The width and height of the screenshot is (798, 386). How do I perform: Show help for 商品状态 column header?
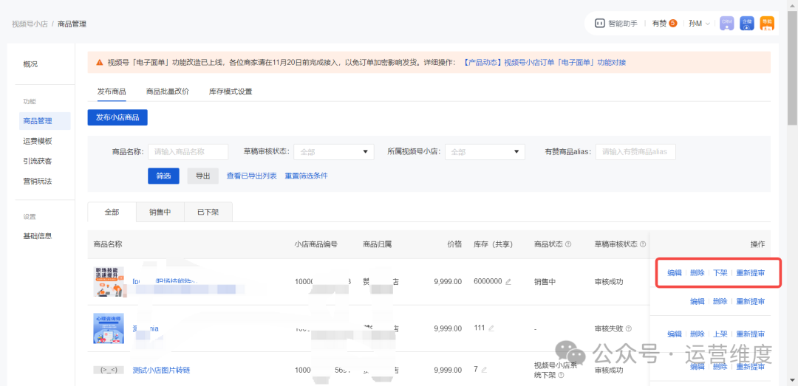click(568, 244)
